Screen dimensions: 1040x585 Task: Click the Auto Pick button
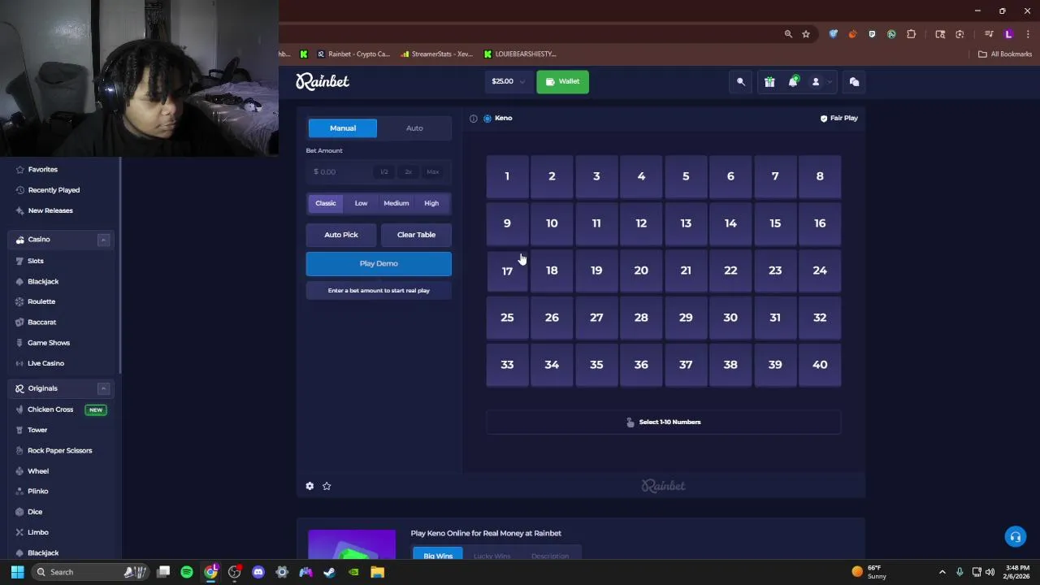pyautogui.click(x=341, y=235)
